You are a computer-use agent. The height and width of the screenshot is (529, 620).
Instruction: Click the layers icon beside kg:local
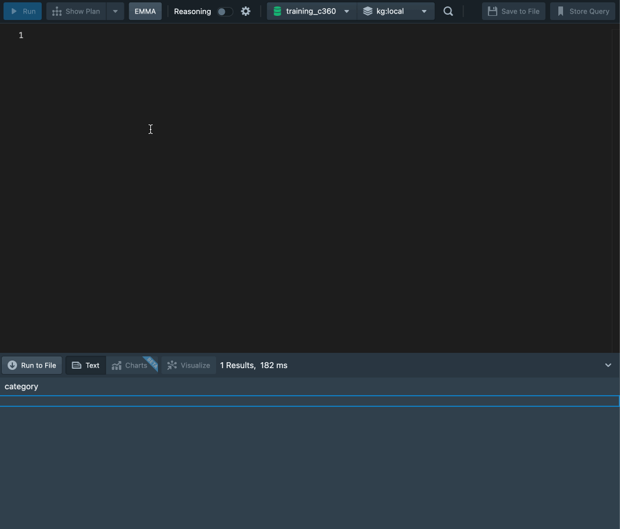tap(368, 11)
